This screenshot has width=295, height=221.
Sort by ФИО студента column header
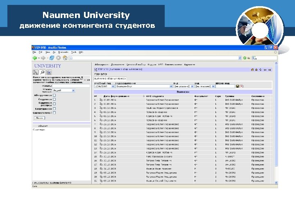[155, 96]
